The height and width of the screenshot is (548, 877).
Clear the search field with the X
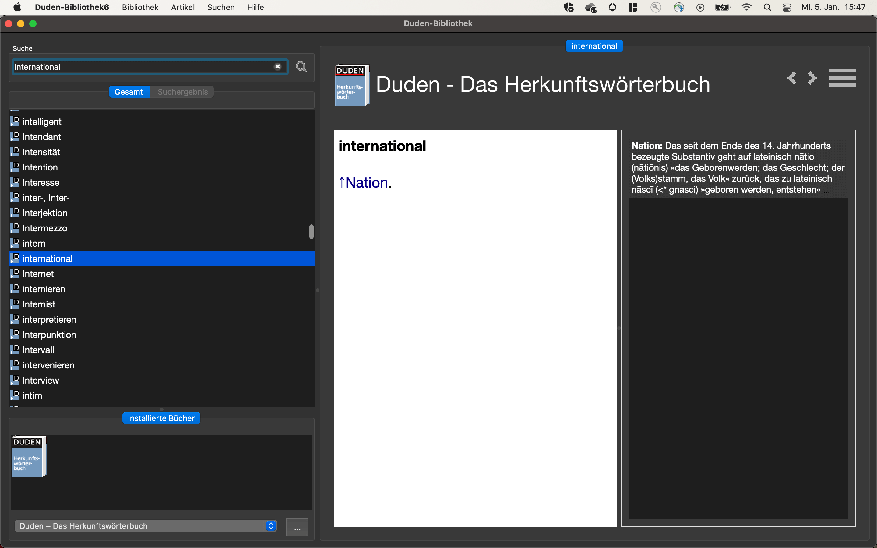(x=278, y=67)
